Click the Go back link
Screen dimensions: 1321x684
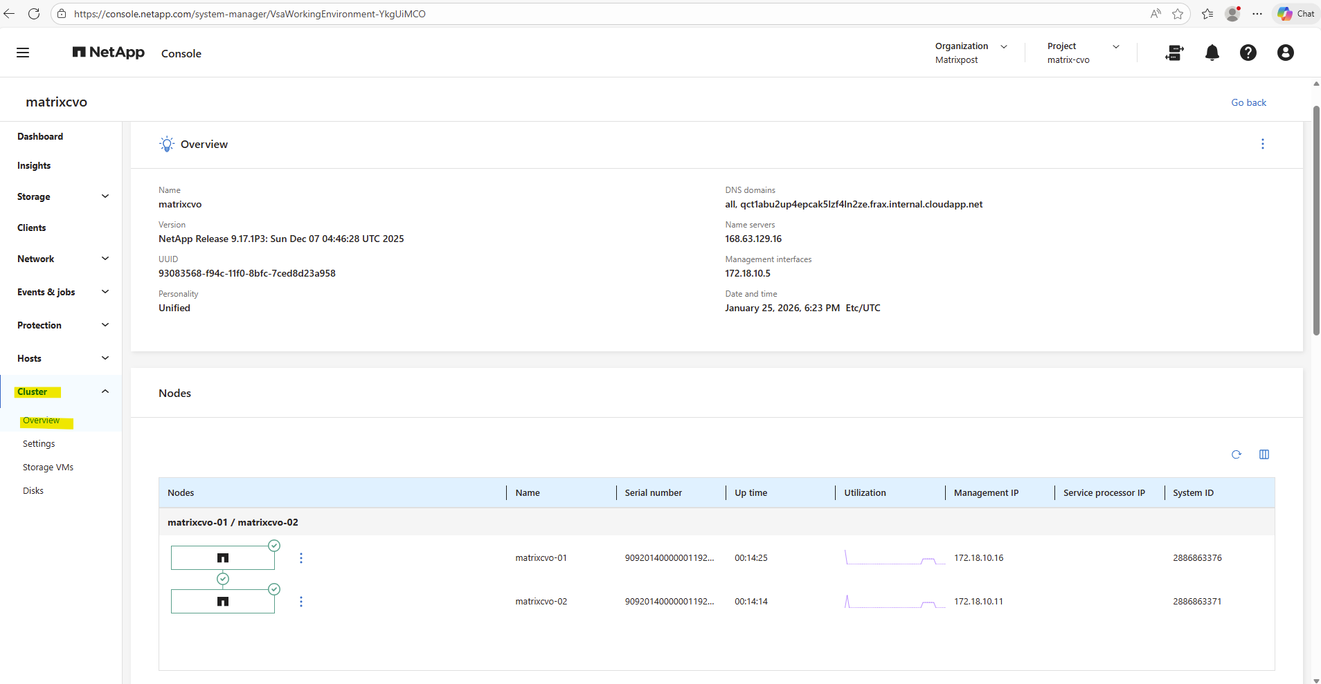(x=1248, y=102)
